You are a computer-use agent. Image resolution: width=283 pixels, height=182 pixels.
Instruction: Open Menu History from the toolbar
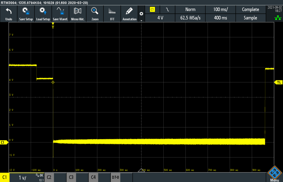click(78, 14)
